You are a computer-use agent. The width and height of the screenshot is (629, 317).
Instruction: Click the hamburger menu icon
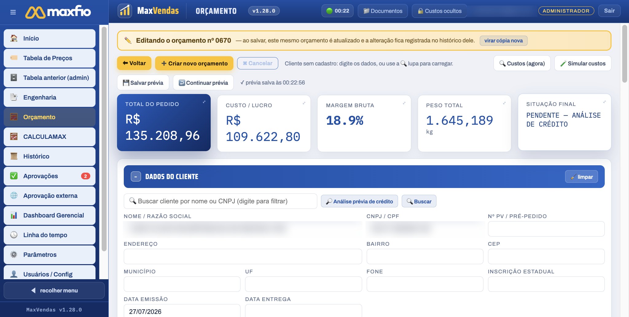[13, 12]
